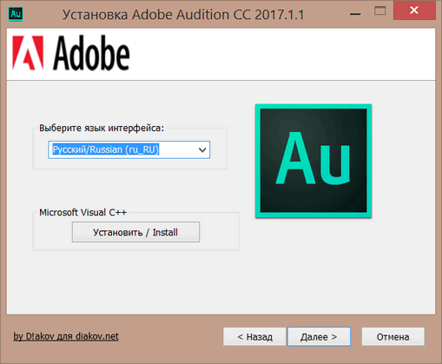This screenshot has height=364, width=442.
Task: Proceed with the Далее > button
Action: click(x=319, y=337)
